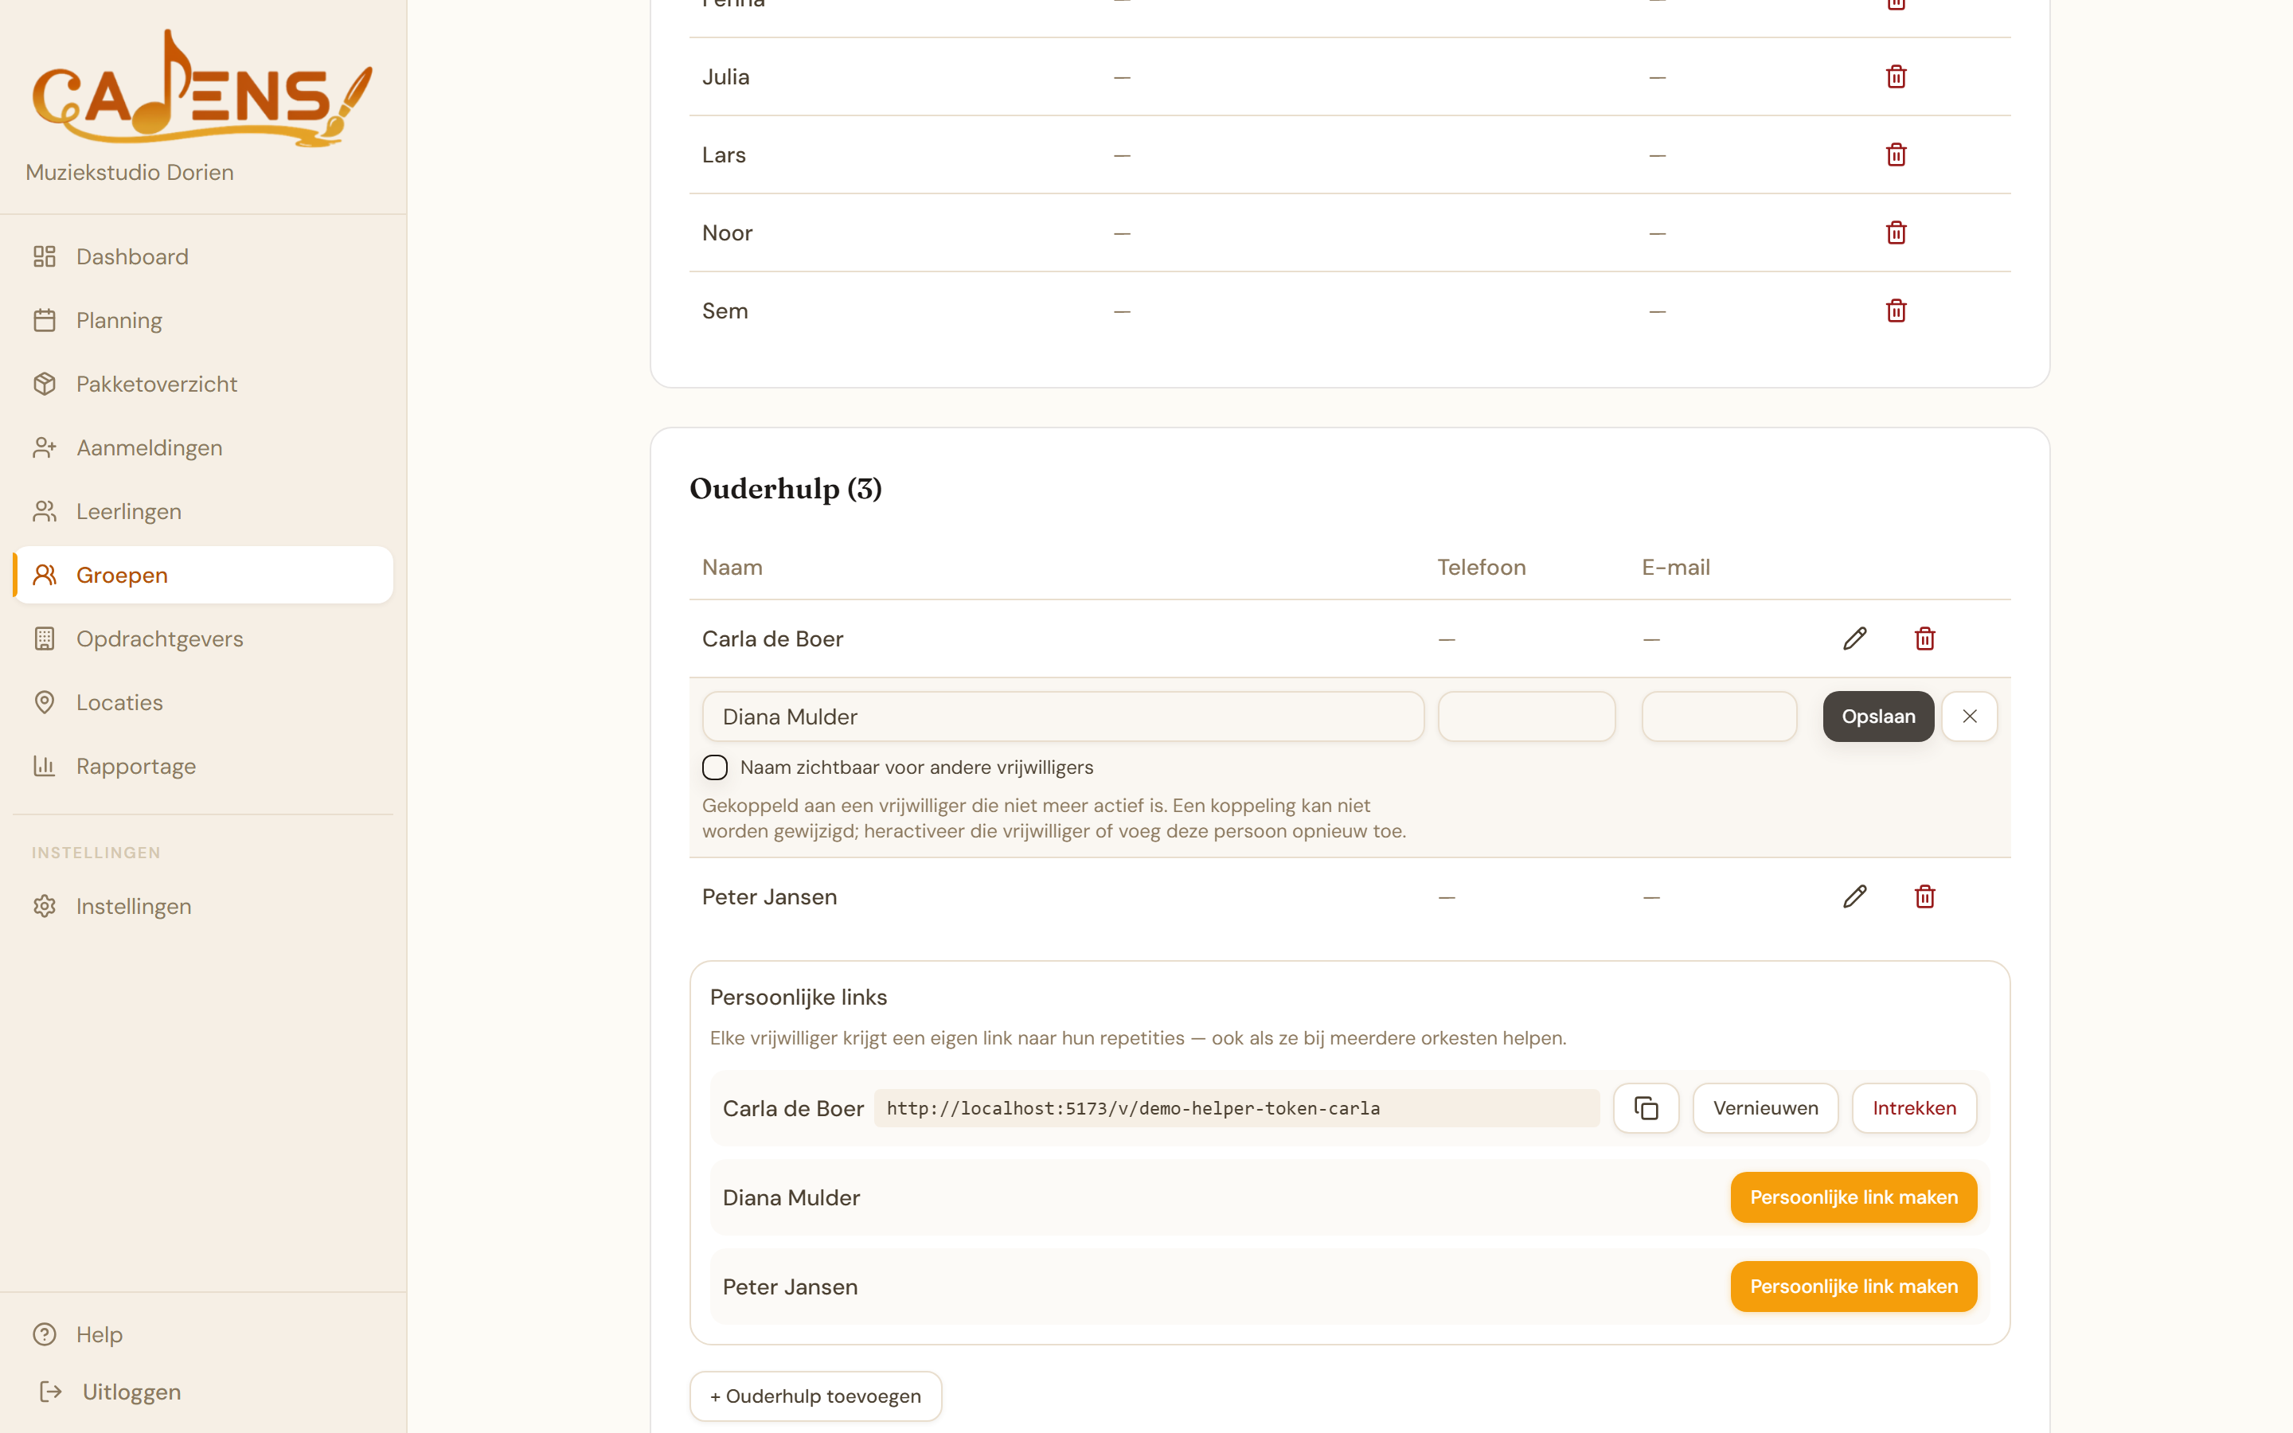Click Uitloggen to log out

pyautogui.click(x=203, y=1392)
